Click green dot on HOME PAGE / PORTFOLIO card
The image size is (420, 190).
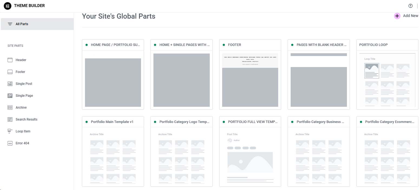(87, 45)
